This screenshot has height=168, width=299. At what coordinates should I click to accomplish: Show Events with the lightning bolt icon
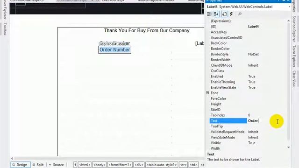click(x=231, y=14)
